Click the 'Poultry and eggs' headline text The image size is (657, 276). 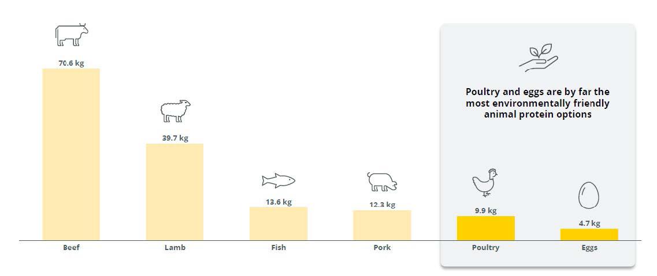(537, 103)
